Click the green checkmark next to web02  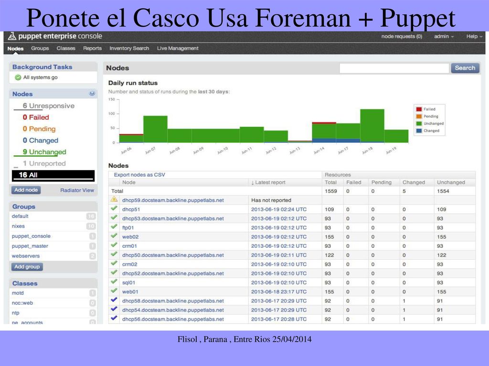tap(114, 236)
